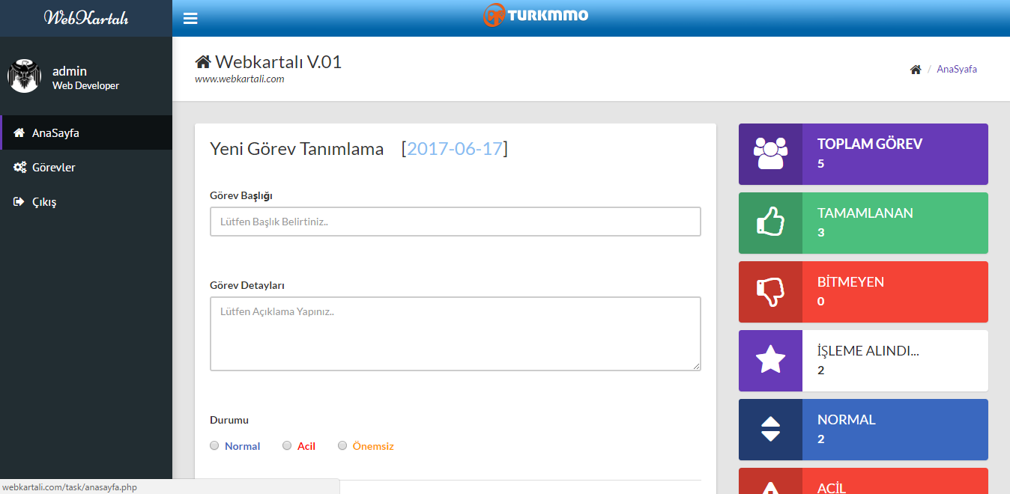Click the Toplam Görev people icon
The image size is (1010, 494).
pos(770,153)
